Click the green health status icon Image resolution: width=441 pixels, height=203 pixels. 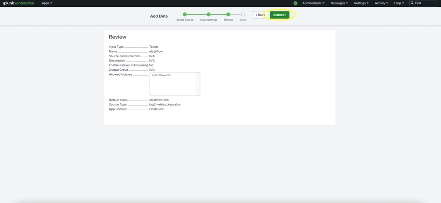click(x=295, y=3)
